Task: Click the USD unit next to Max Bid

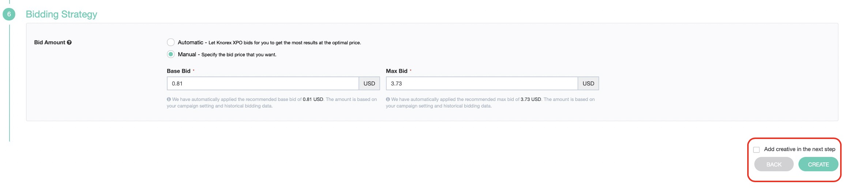Action: pos(588,83)
